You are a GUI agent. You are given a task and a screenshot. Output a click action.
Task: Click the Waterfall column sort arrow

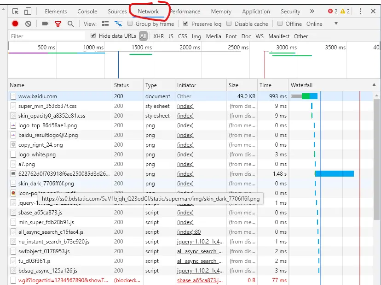374,85
